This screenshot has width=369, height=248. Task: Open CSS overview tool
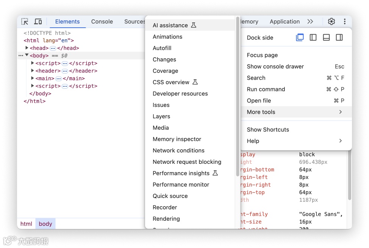click(190, 82)
